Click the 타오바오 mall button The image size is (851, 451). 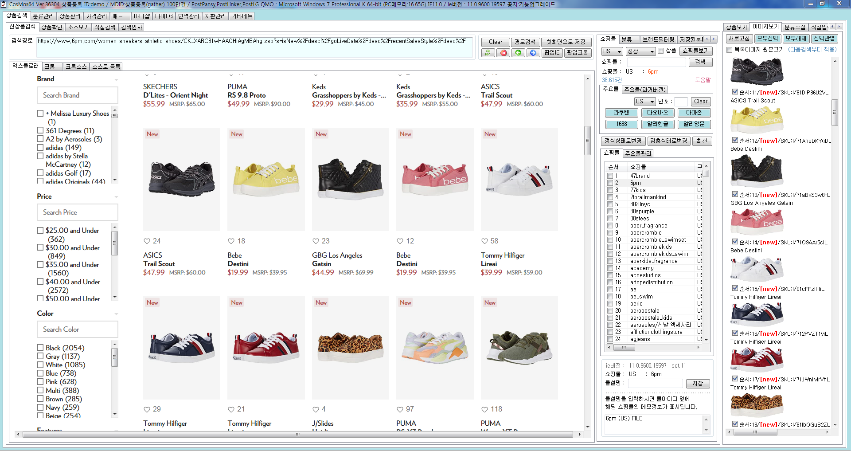coord(657,113)
